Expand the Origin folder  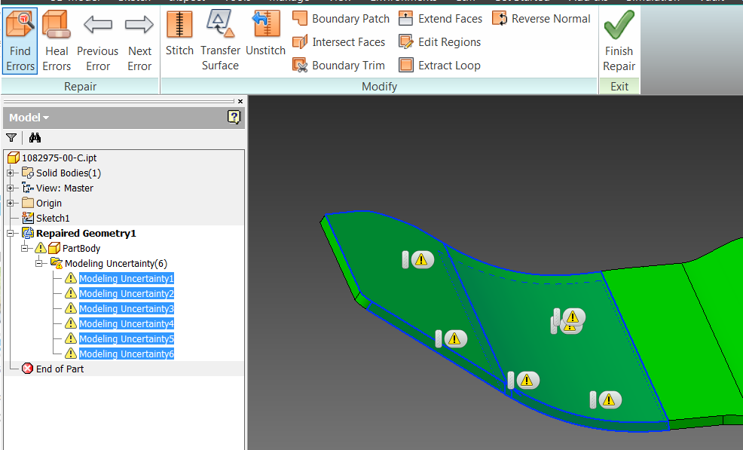(x=10, y=203)
